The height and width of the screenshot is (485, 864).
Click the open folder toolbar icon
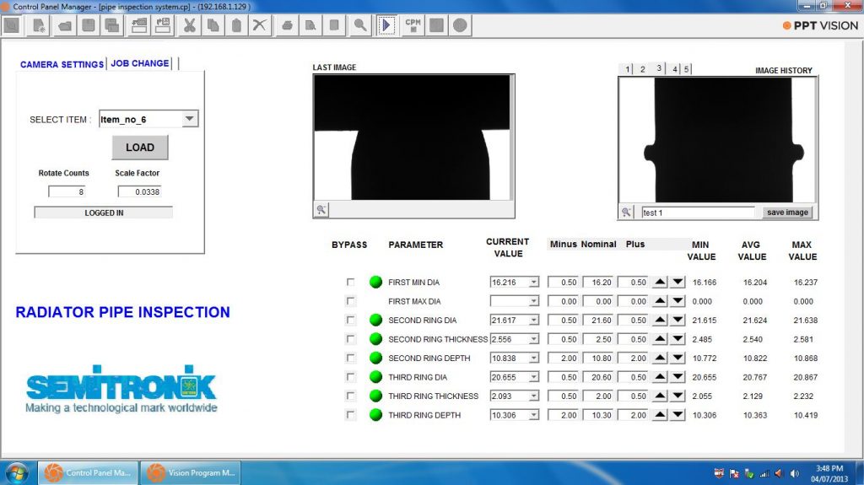coord(64,25)
